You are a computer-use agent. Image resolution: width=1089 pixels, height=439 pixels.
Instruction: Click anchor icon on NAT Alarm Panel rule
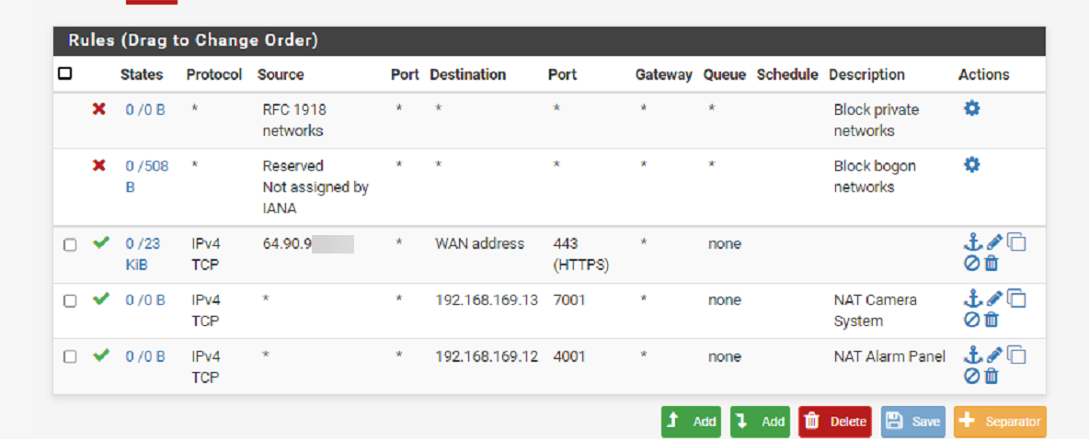tap(973, 355)
